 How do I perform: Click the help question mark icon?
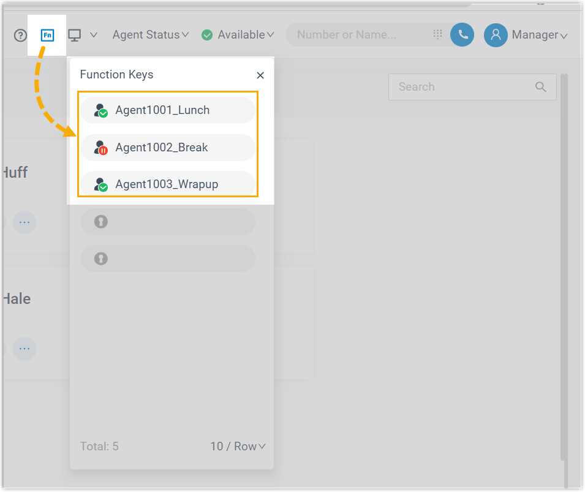tap(20, 35)
